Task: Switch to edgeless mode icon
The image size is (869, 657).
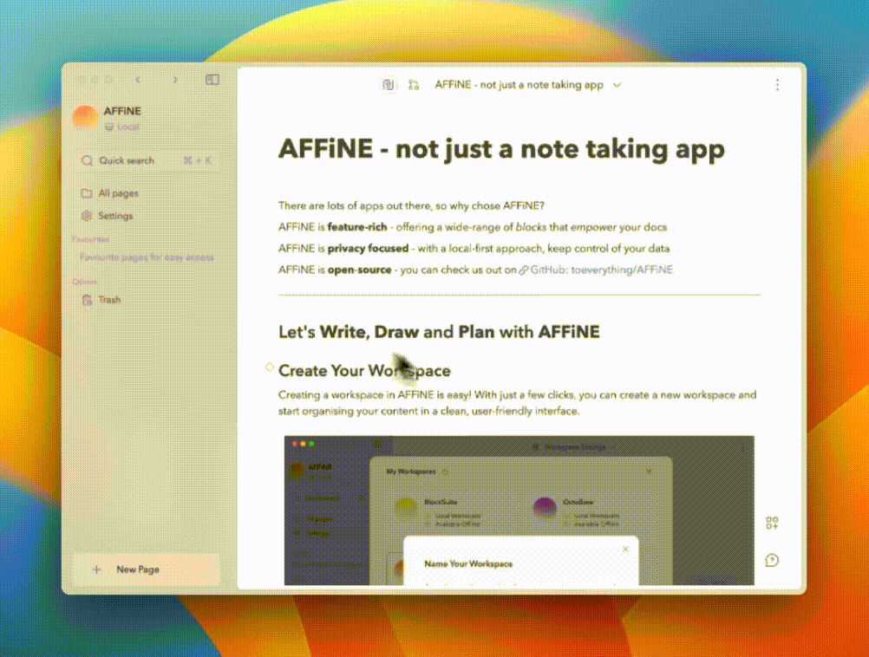Action: click(414, 85)
